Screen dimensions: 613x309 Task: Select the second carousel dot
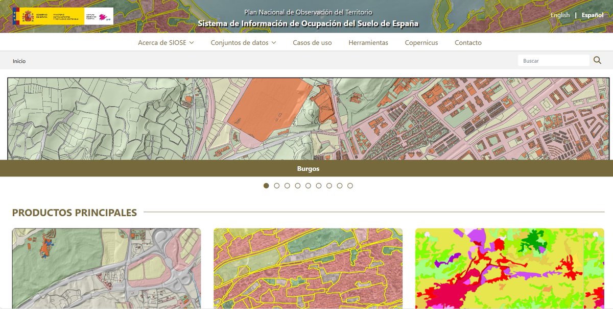point(277,186)
